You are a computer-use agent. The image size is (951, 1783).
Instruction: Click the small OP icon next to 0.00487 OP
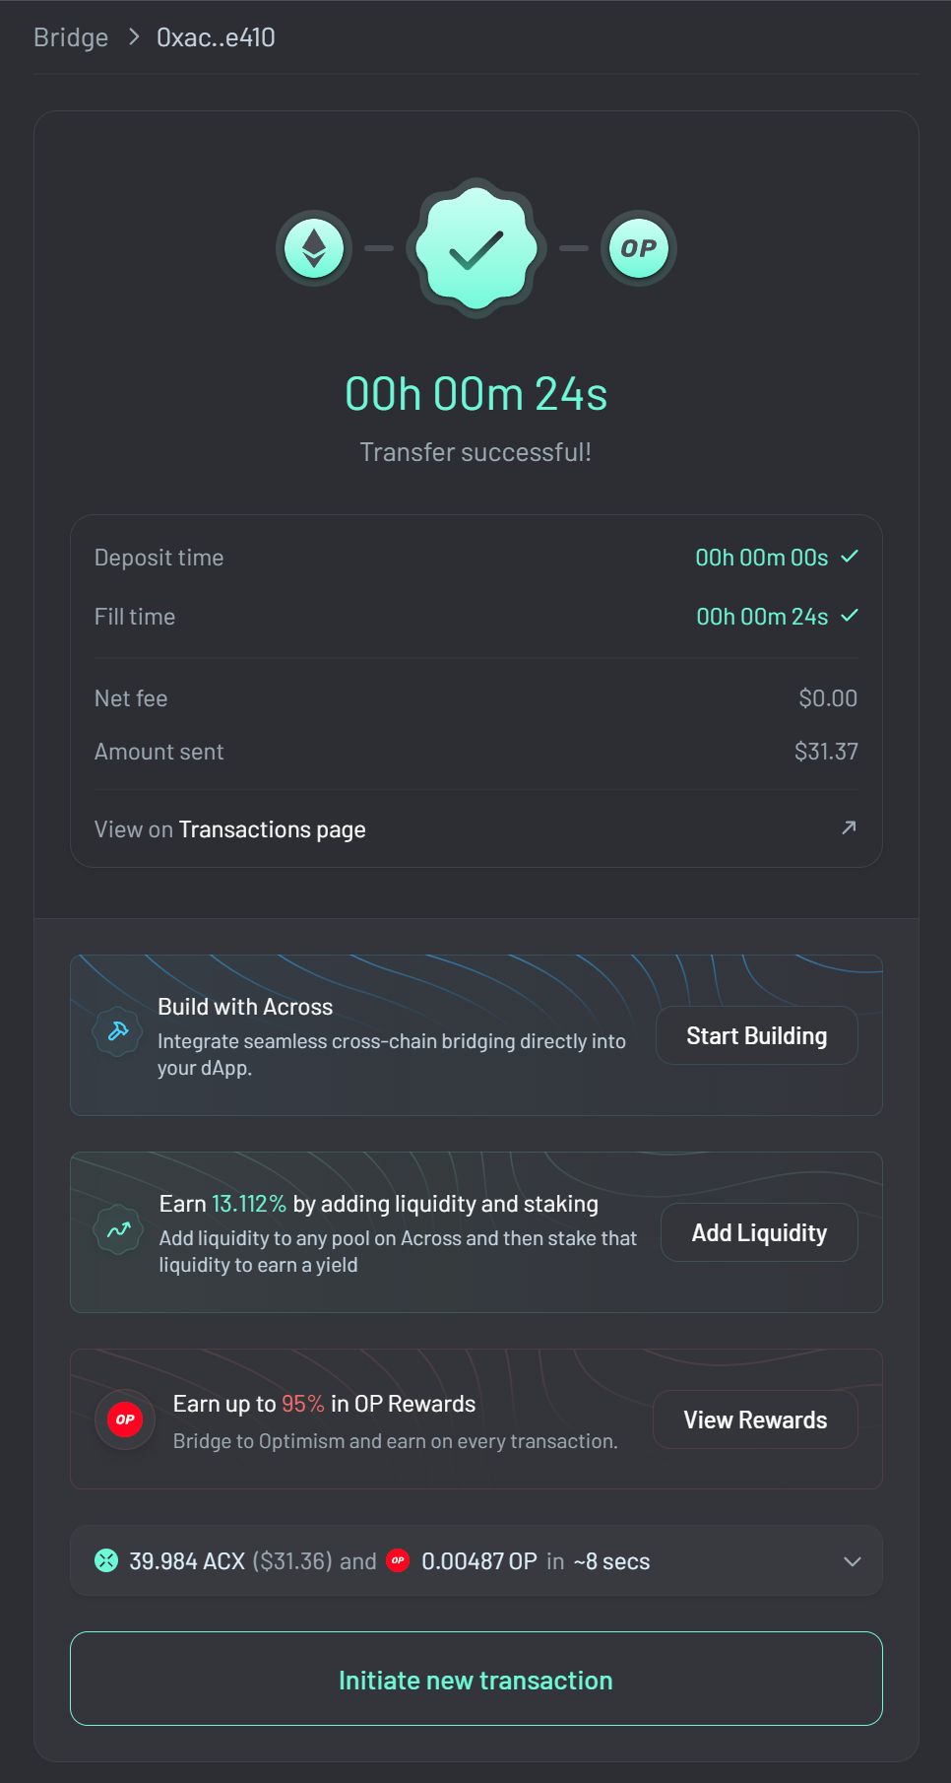(398, 1560)
